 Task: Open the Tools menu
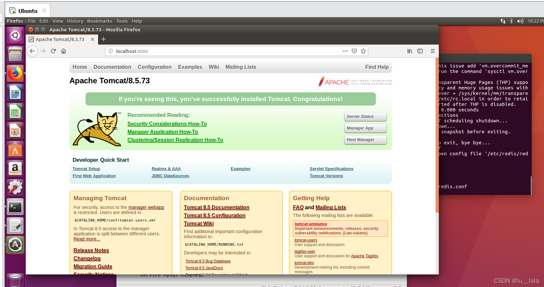(122, 21)
